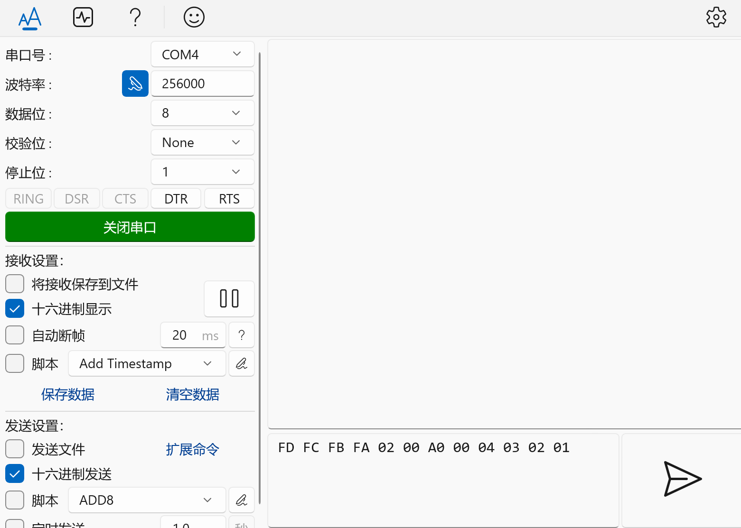
Task: Send data with the paper plane icon
Action: pos(682,479)
